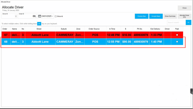Click the Zone cell of order 67
This screenshot has width=193, height=109.
(79, 35)
